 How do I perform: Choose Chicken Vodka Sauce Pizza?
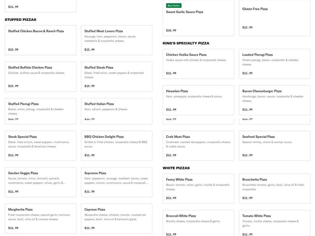pyautogui.click(x=198, y=63)
